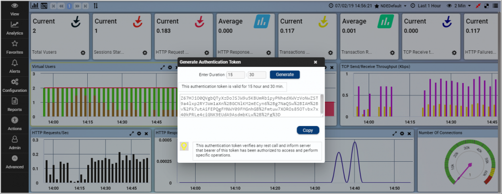502x194 pixels.
Task: Open the Admin menu in sidebar
Action: coord(14,143)
